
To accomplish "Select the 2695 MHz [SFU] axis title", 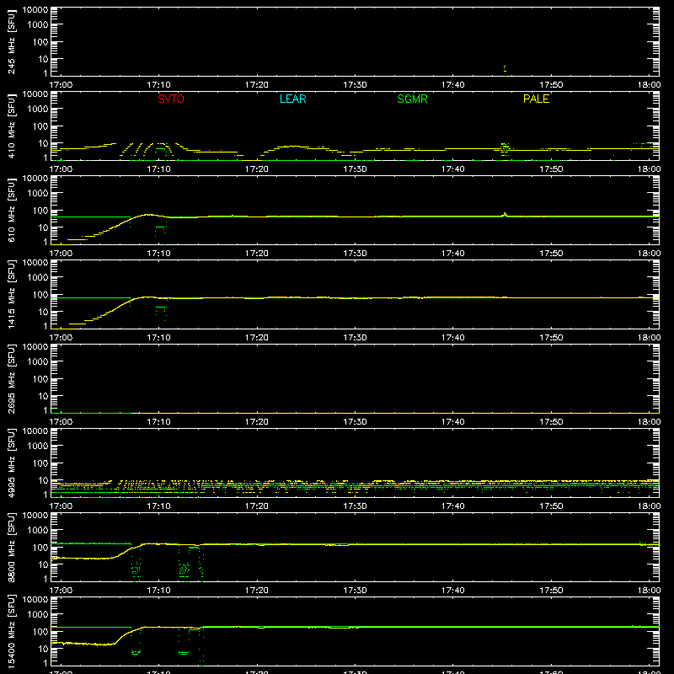I will 11,379.
